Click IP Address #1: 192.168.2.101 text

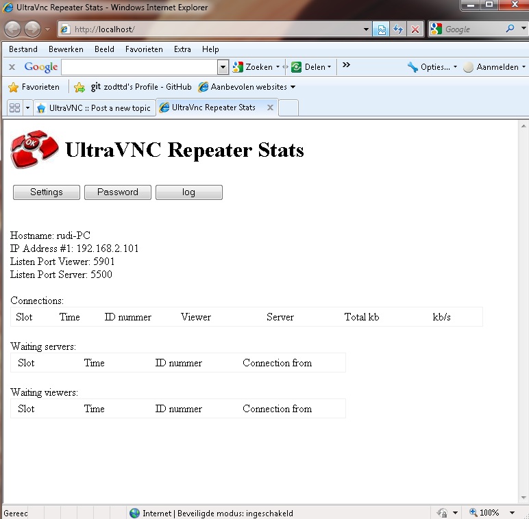(x=74, y=249)
